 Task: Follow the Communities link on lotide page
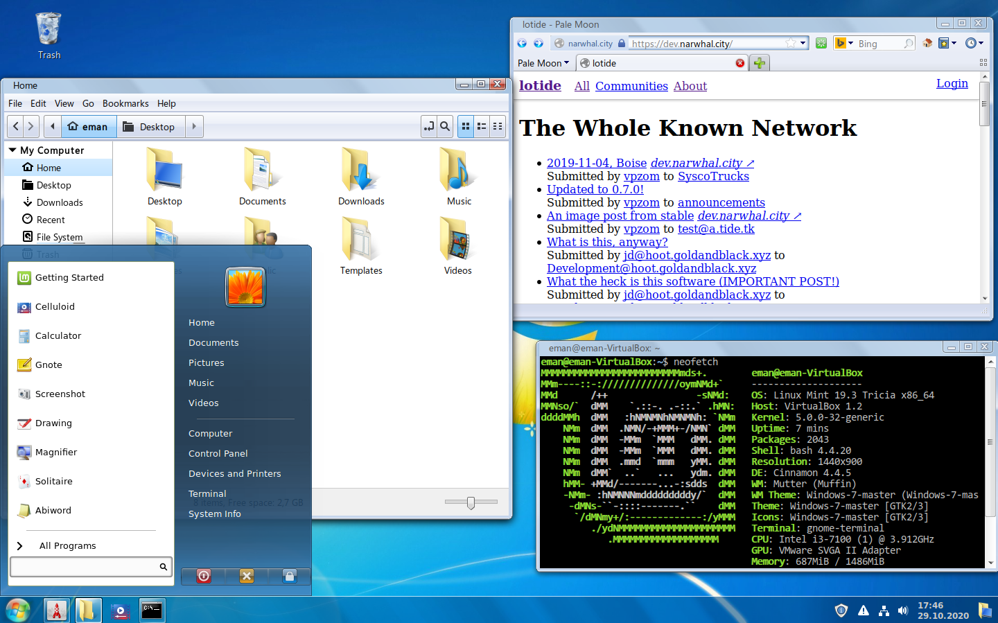pos(631,86)
